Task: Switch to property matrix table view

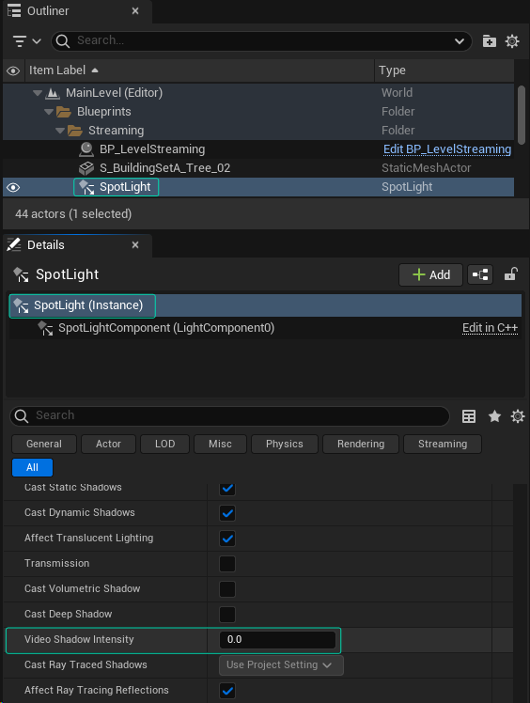Action: pyautogui.click(x=469, y=416)
